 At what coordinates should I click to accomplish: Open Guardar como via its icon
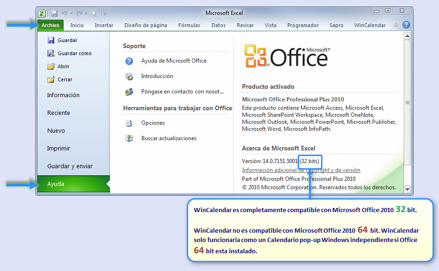pos(51,53)
